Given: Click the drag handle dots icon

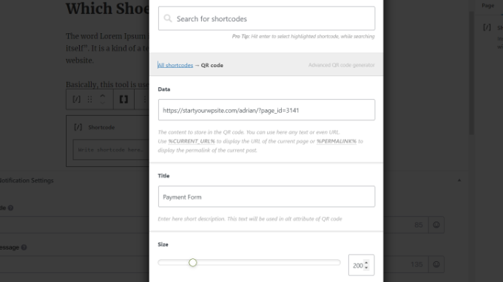Looking at the screenshot, I should pyautogui.click(x=90, y=99).
